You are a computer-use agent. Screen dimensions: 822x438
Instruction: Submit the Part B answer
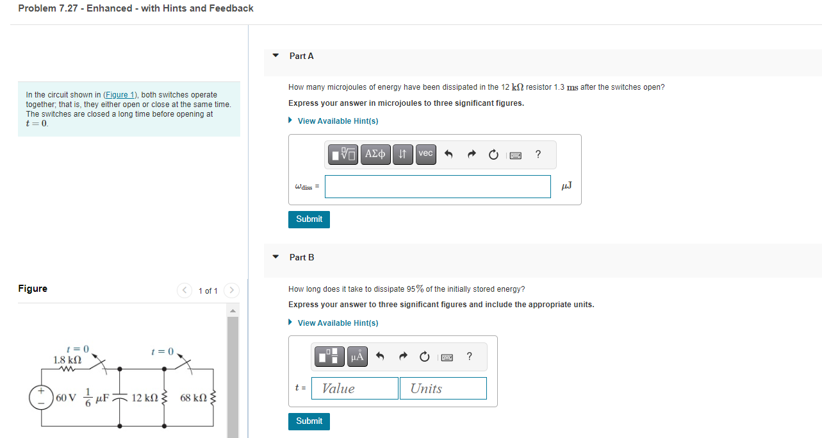(x=309, y=421)
